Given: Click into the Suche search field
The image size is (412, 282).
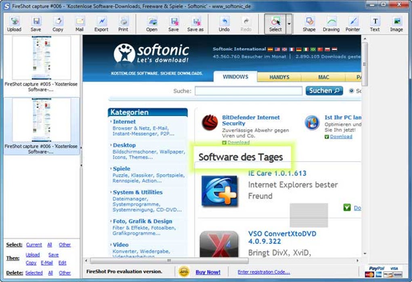Looking at the screenshot, I should (x=248, y=91).
